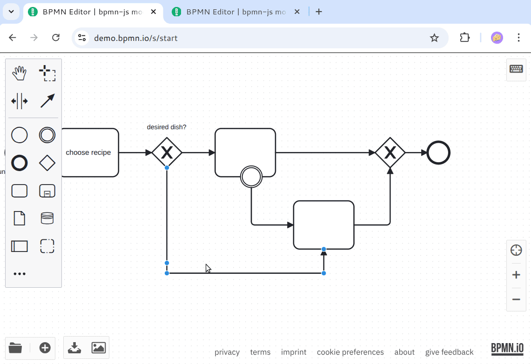Pick the task shape in palette
The image size is (531, 364).
point(19,191)
